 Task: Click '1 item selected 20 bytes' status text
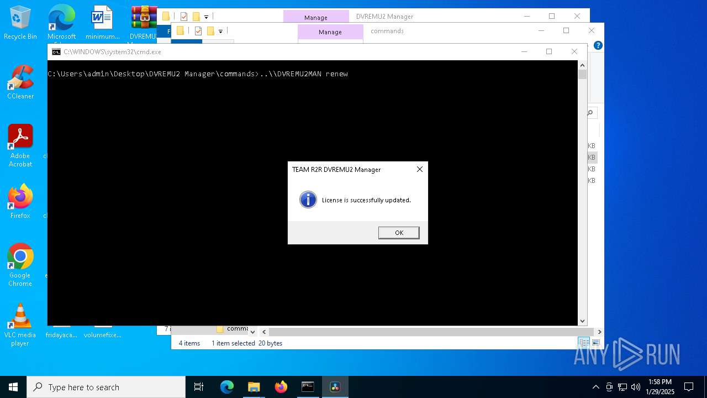pyautogui.click(x=247, y=343)
